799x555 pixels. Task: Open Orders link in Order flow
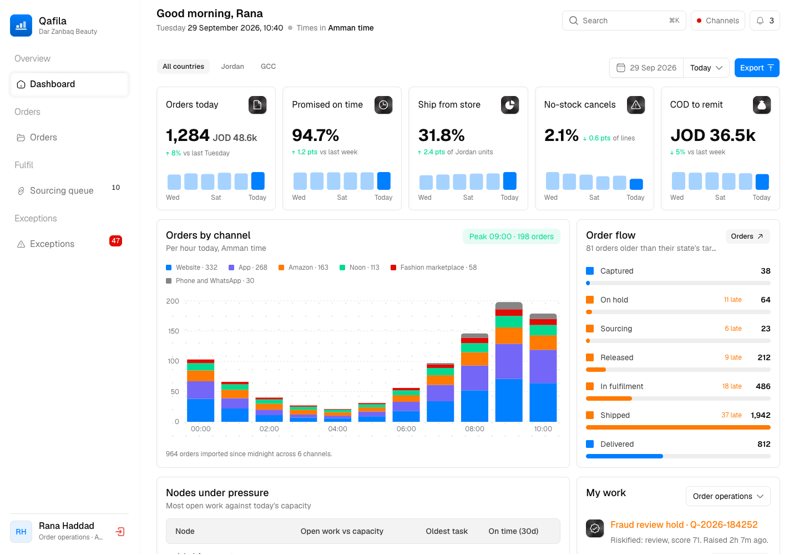point(747,236)
